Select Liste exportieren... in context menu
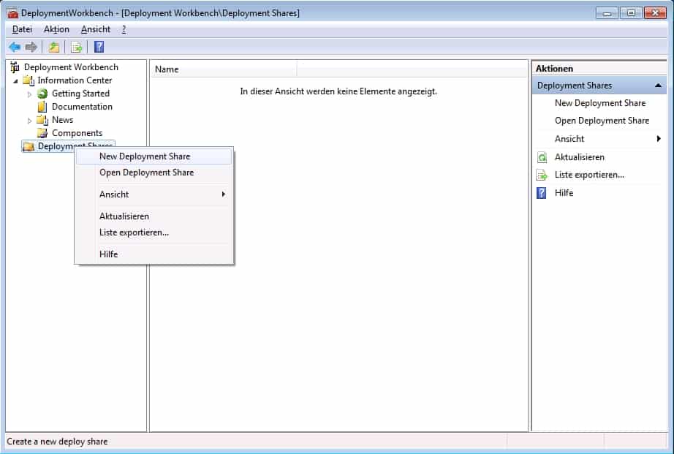 [x=154, y=232]
